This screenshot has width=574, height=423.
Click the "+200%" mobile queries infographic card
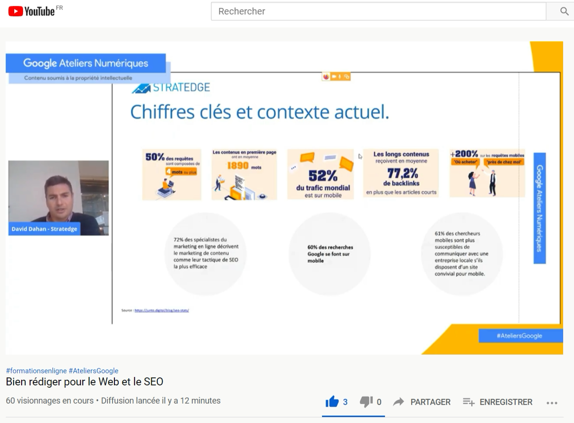[487, 173]
